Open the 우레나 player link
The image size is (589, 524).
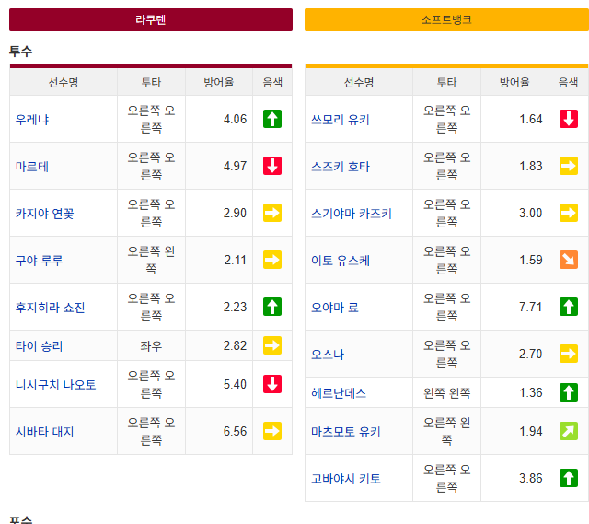pos(32,120)
